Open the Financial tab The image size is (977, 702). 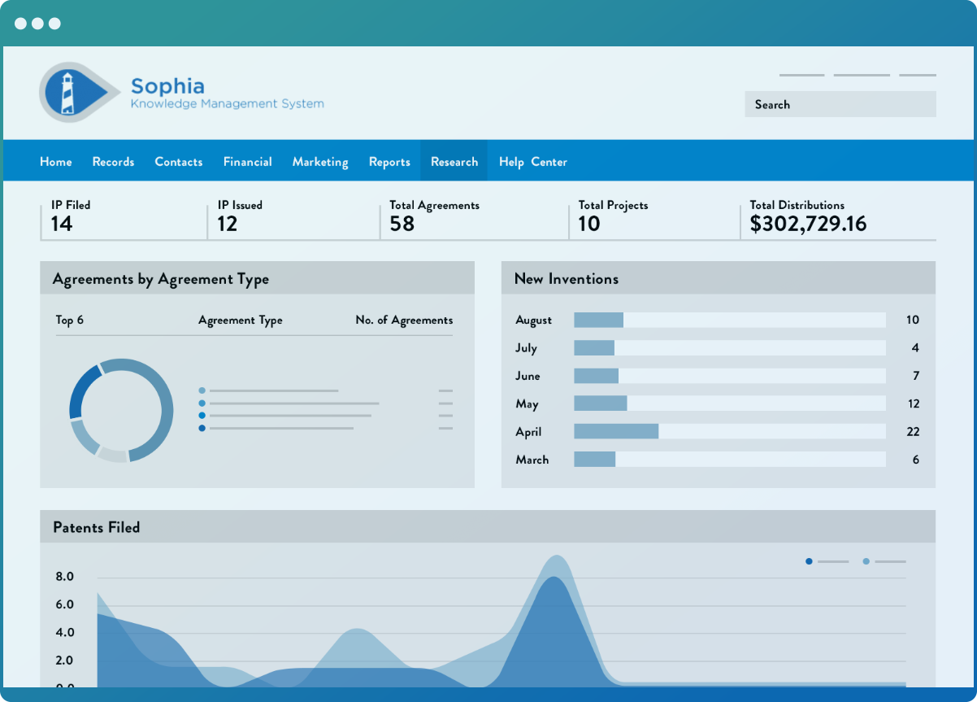point(247,161)
